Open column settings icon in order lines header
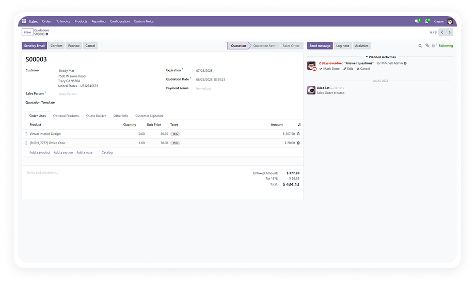Screen dimensions: 475x284 299,125
